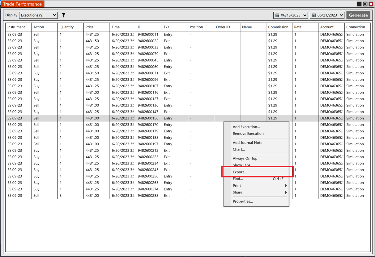Click the Generate button
The height and width of the screenshot is (257, 375).
[x=358, y=15]
